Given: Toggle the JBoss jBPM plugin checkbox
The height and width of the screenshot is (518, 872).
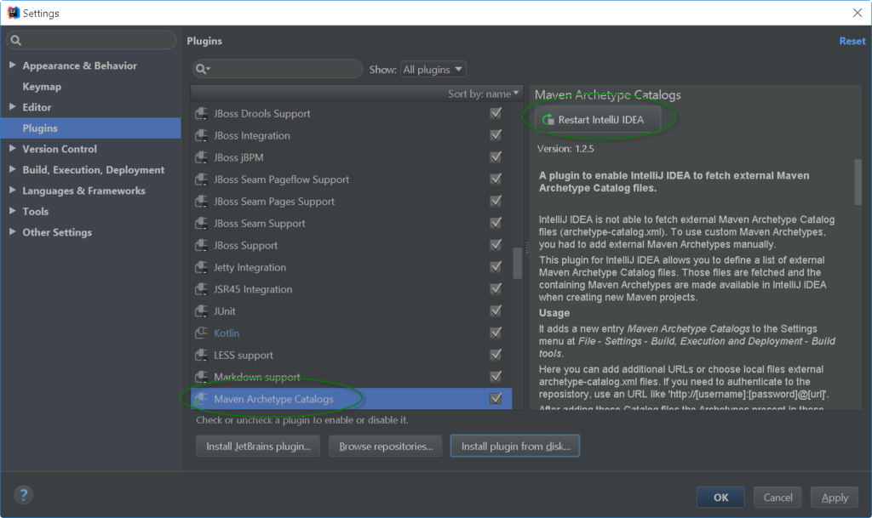Looking at the screenshot, I should 496,157.
